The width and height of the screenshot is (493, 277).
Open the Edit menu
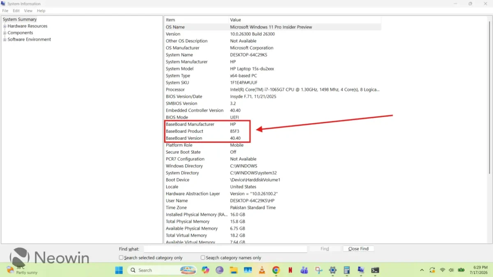16,11
